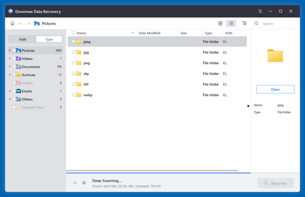Select the list view icon
The width and height of the screenshot is (305, 197).
coord(231,23)
